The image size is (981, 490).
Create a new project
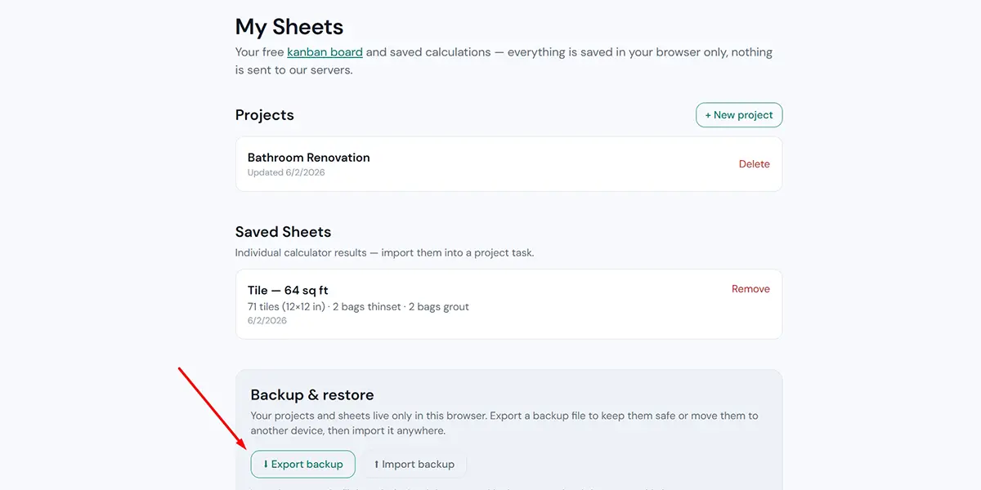coord(739,115)
